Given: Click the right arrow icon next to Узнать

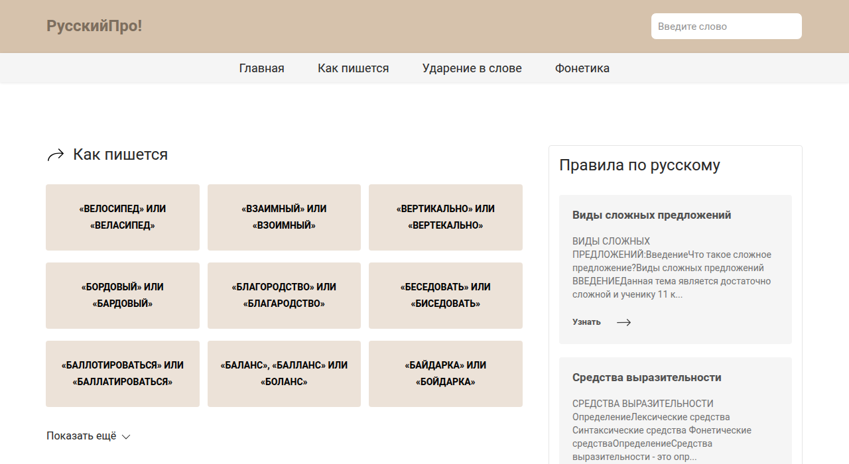Looking at the screenshot, I should click(x=623, y=322).
